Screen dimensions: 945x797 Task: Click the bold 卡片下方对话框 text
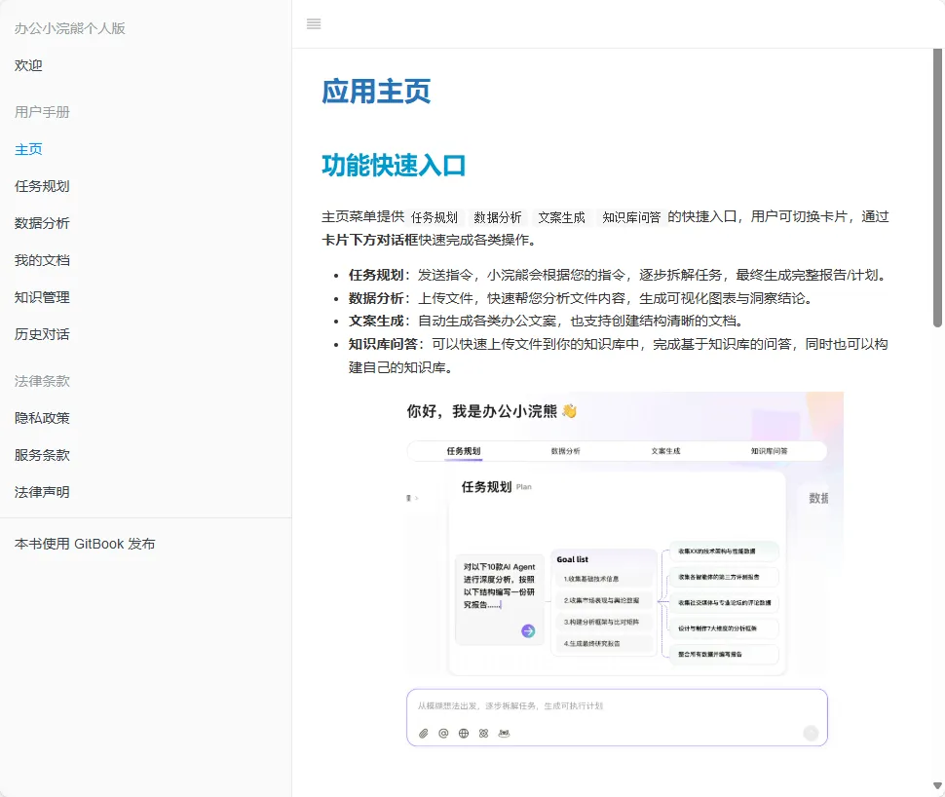(x=370, y=240)
